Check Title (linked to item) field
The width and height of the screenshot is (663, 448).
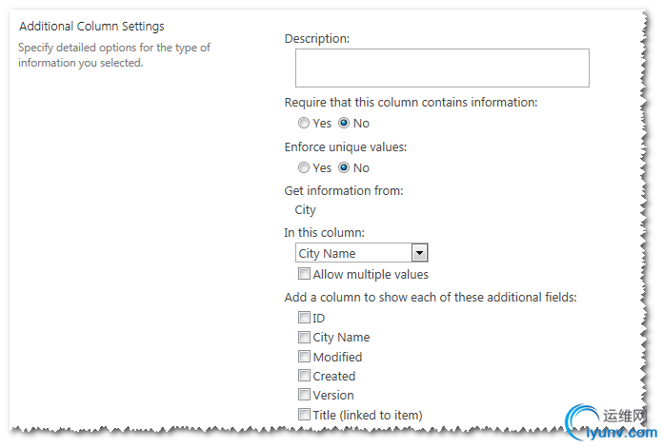(304, 414)
